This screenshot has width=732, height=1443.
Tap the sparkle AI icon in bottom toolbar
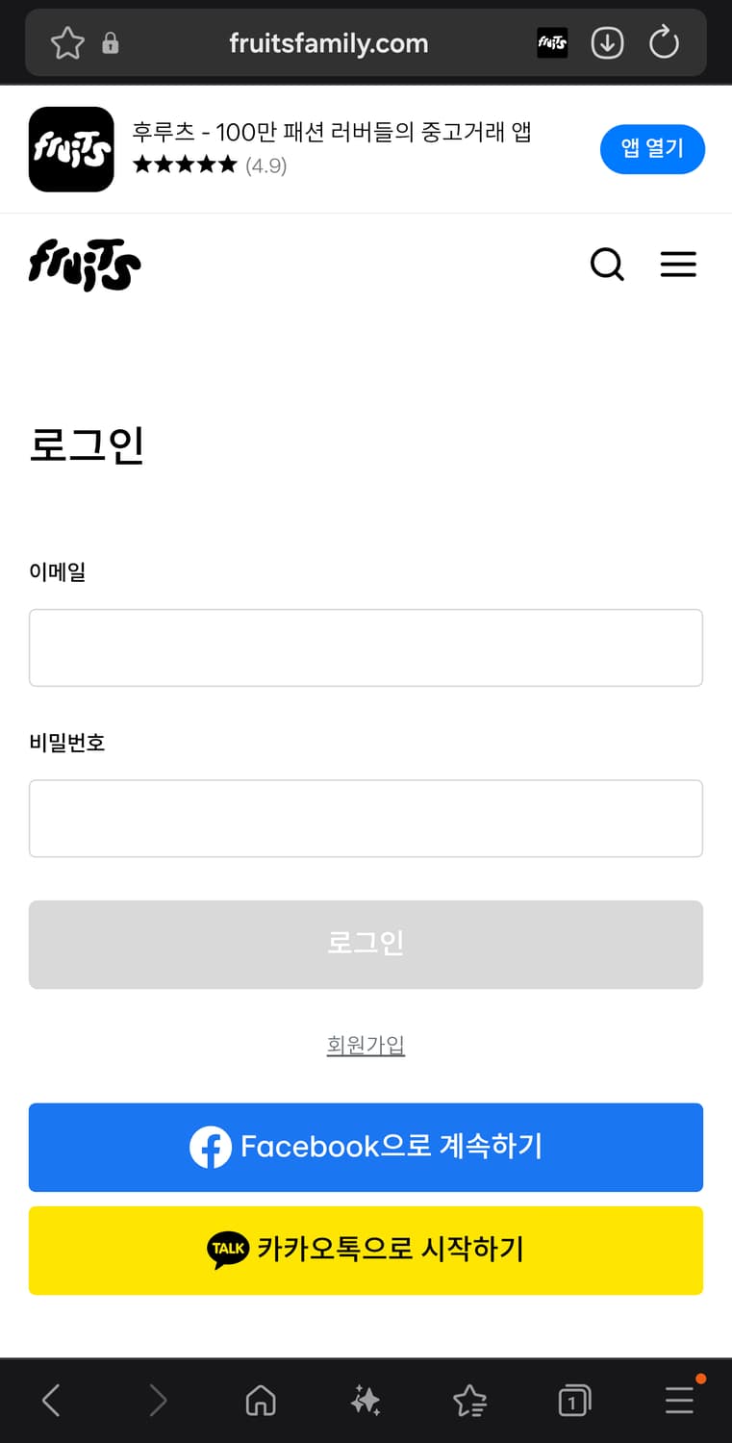coord(365,1400)
